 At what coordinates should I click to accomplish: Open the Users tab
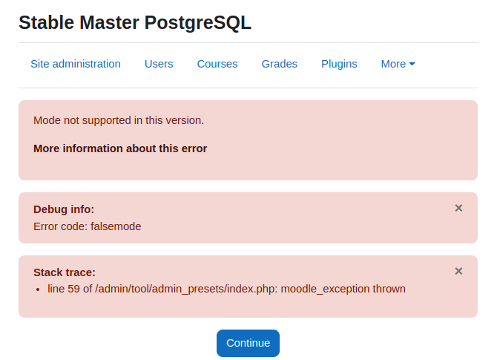159,64
